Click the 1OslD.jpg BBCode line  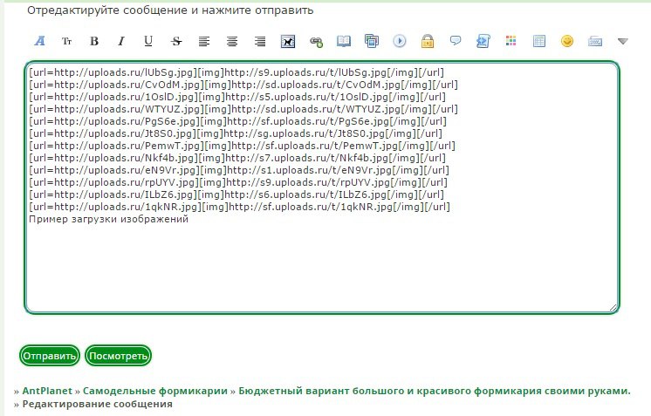(237, 97)
